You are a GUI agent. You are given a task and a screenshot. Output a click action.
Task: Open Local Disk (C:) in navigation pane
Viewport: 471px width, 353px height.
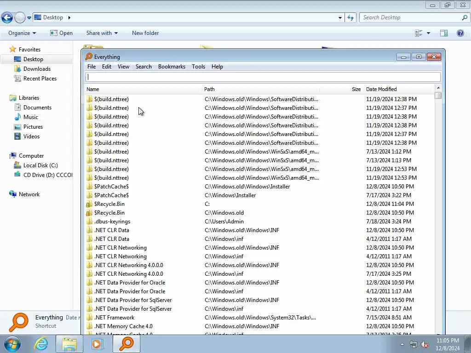coord(40,165)
